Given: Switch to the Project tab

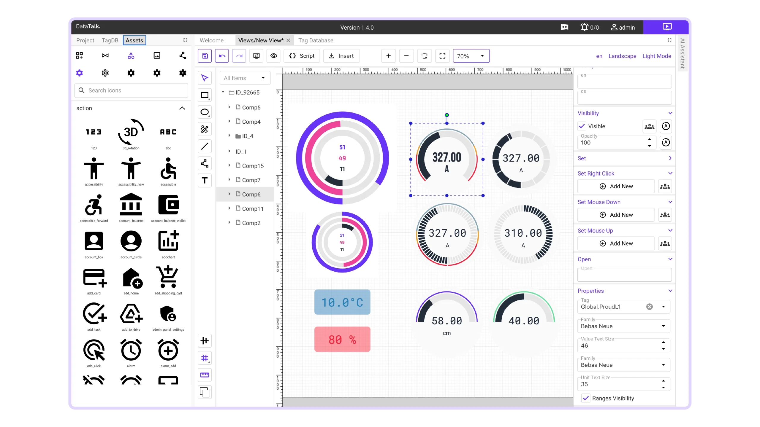Looking at the screenshot, I should click(85, 40).
